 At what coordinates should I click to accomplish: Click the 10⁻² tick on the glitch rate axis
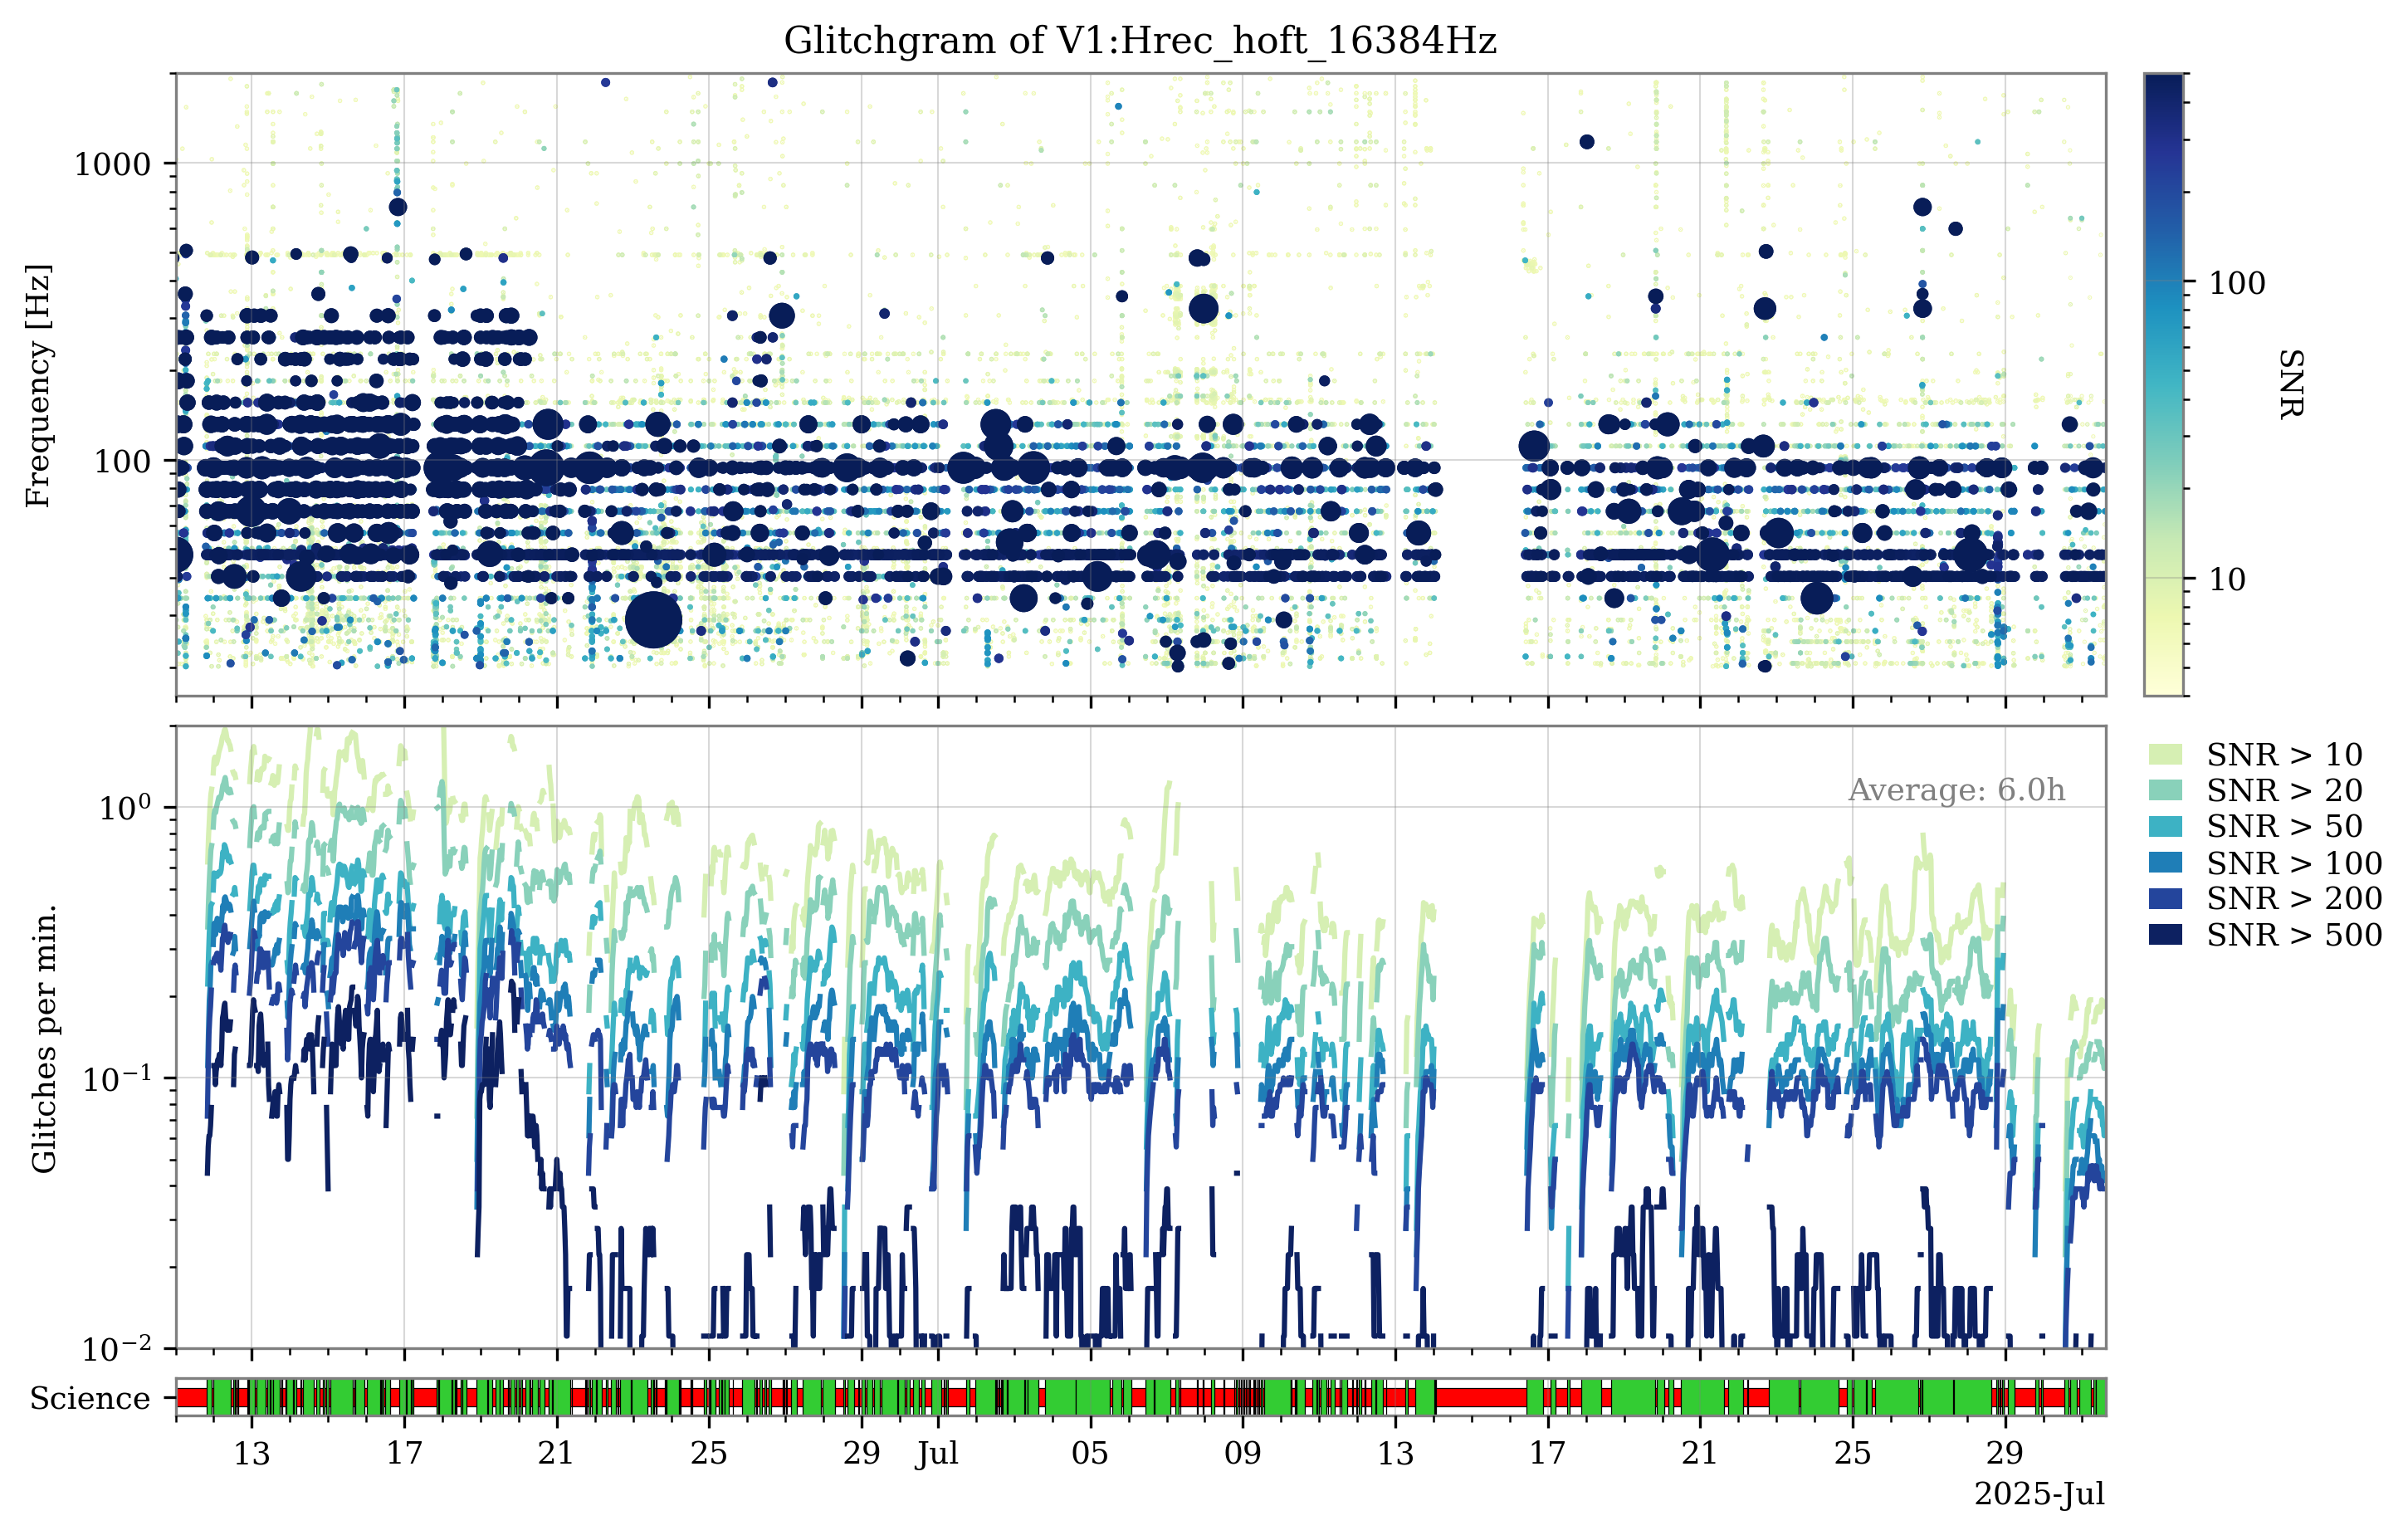(117, 1348)
